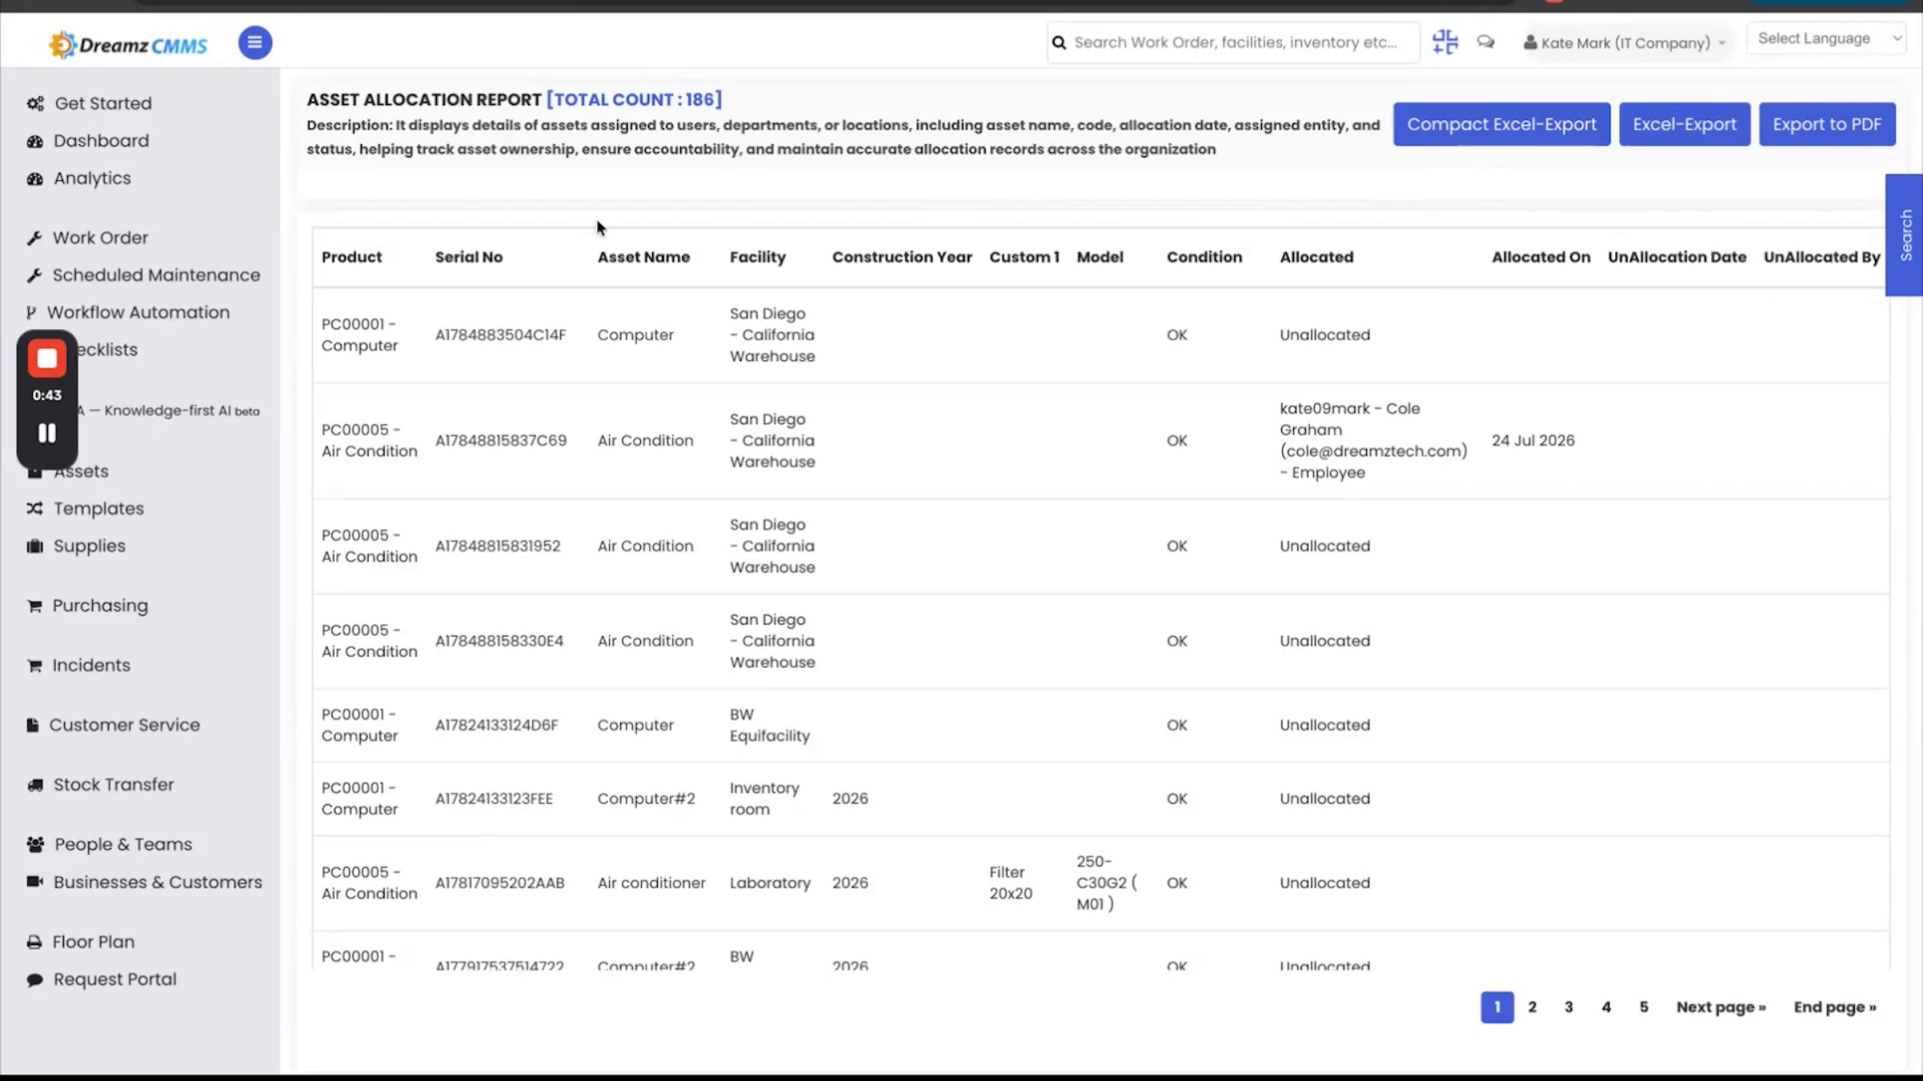The image size is (1923, 1081).
Task: Click the search magnifier icon
Action: 1059,42
